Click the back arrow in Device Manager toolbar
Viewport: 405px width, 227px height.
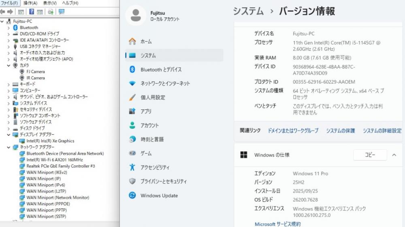3,12
